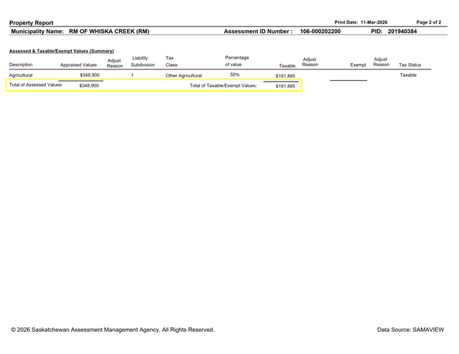Viewport: 459px width, 354px height.
Task: Click the Saskatchewan Assessment Management Agency copyright notice
Action: tap(113, 330)
